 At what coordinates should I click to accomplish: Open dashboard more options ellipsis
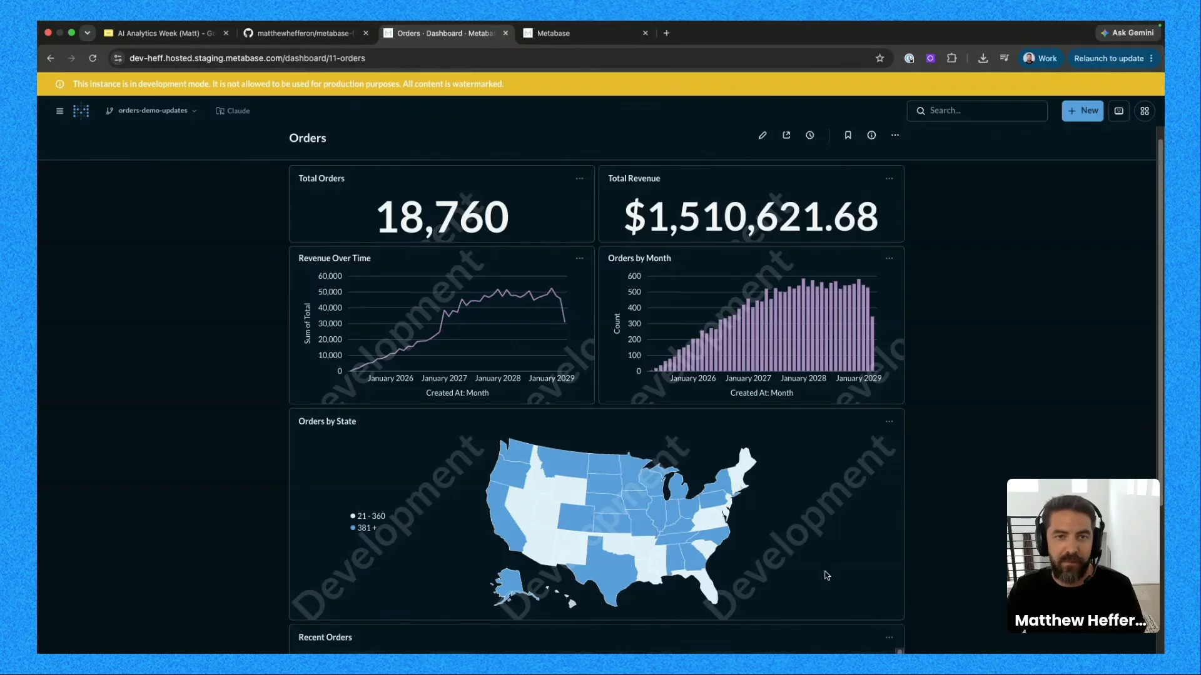pos(895,135)
